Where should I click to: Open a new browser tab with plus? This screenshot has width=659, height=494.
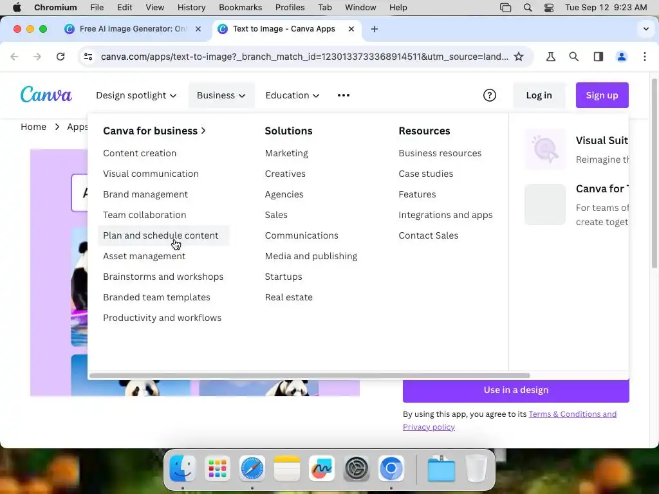(375, 29)
